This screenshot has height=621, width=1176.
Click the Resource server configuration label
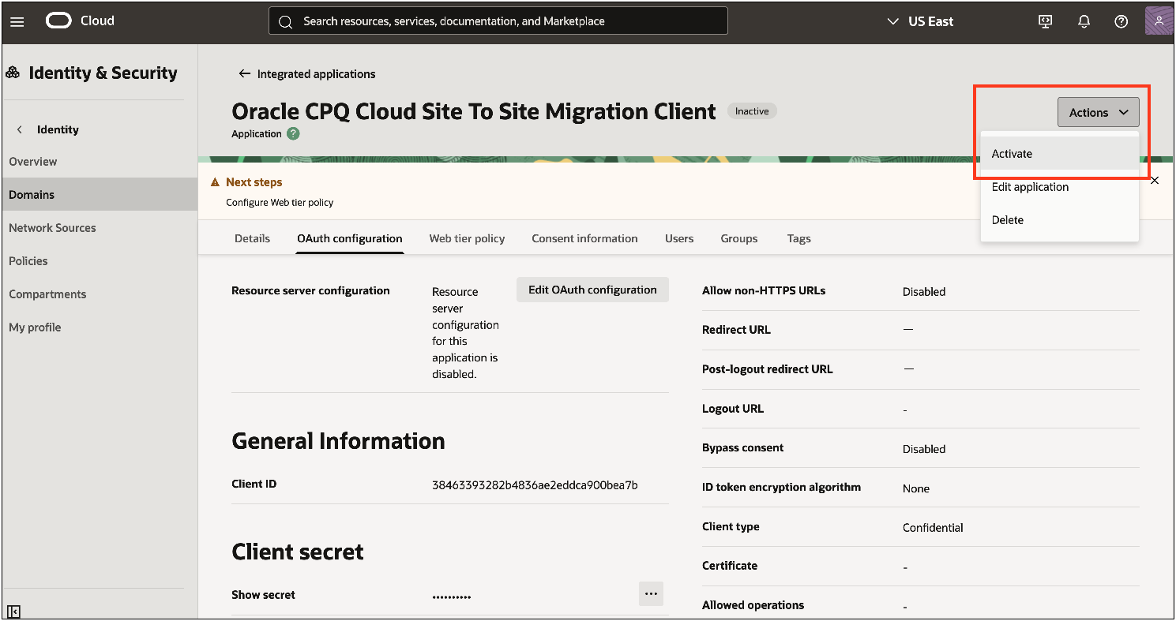point(310,290)
